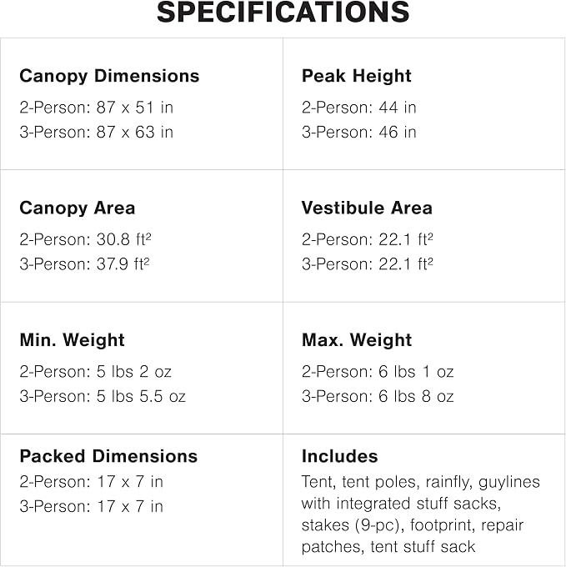Click the Includes heading

click(340, 456)
